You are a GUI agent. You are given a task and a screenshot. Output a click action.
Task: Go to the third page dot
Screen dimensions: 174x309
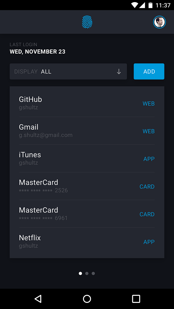pyautogui.click(x=93, y=273)
